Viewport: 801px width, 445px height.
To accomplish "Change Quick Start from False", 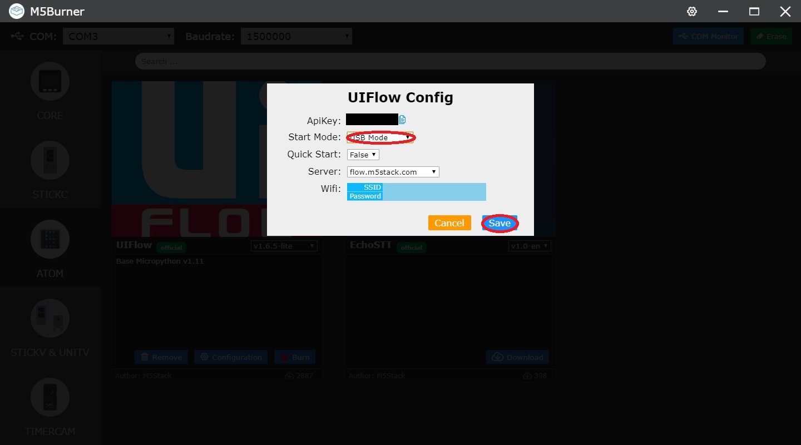I will tap(363, 155).
